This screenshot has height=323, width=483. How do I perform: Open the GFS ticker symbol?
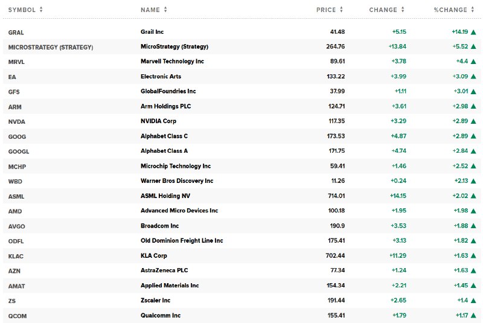click(x=14, y=92)
